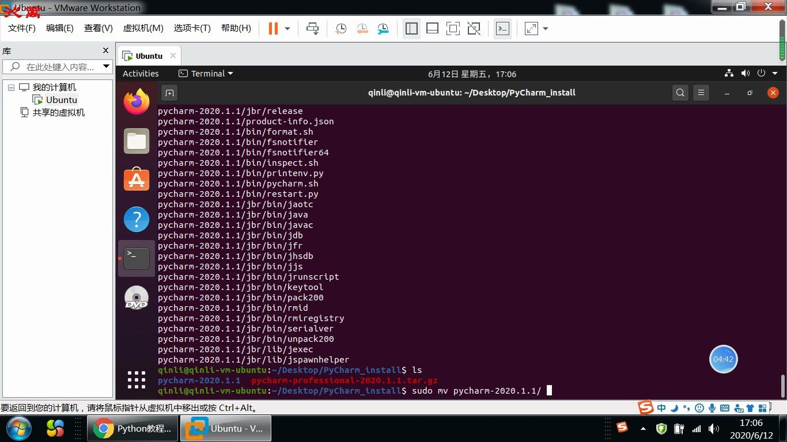Take a snapshot of the VM
This screenshot has width=787, height=442.
point(340,28)
